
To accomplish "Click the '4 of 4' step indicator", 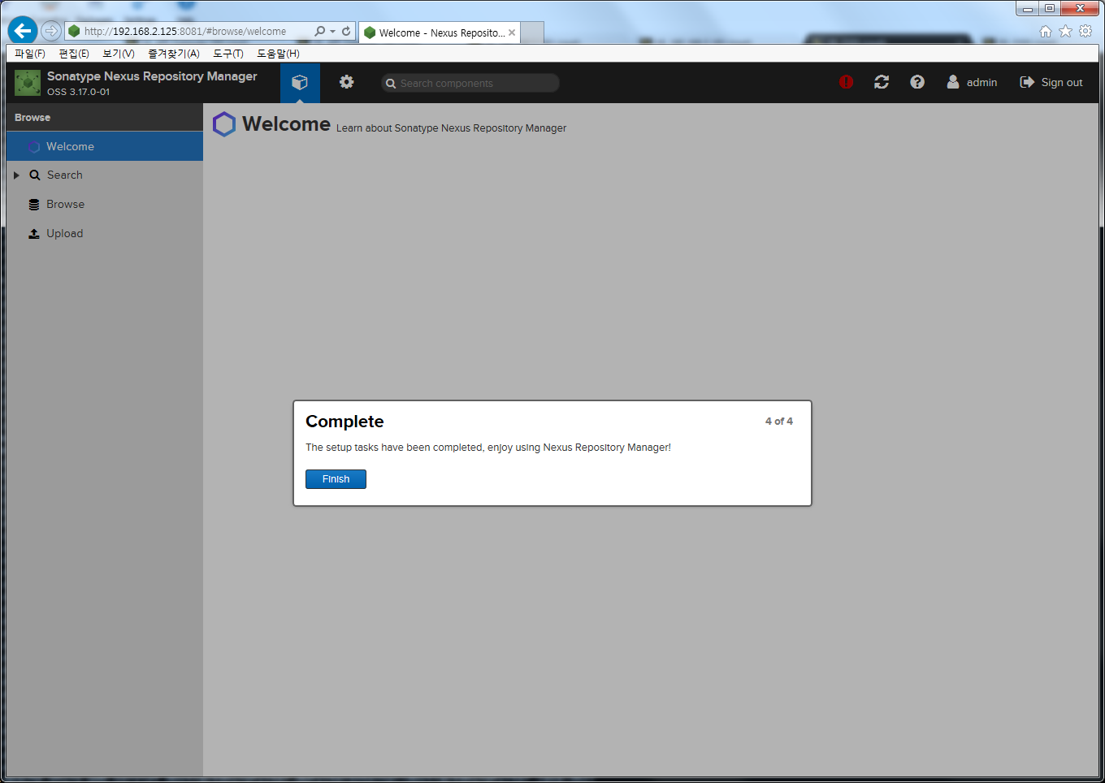I will [x=778, y=422].
